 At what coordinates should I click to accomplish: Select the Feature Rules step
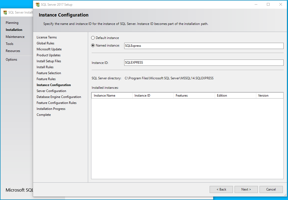[x=46, y=79]
